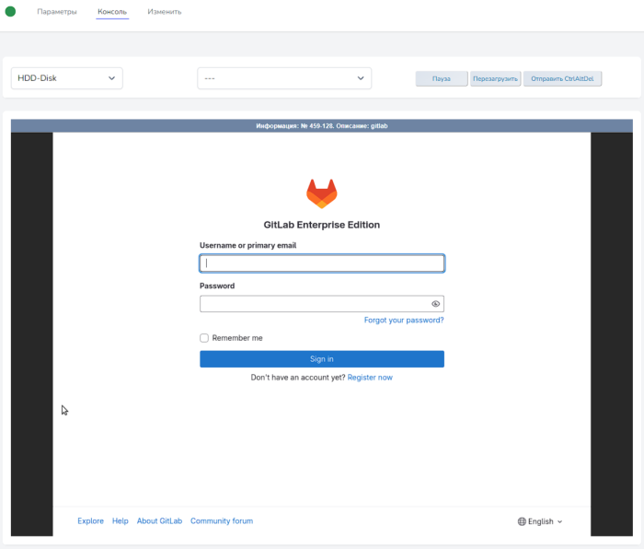The image size is (644, 549).
Task: Open the HDD-Disk dropdown
Action: [x=66, y=78]
